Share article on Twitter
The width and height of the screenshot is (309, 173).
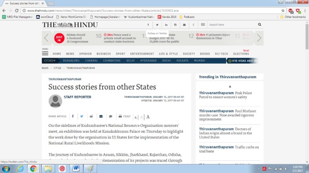81,116
